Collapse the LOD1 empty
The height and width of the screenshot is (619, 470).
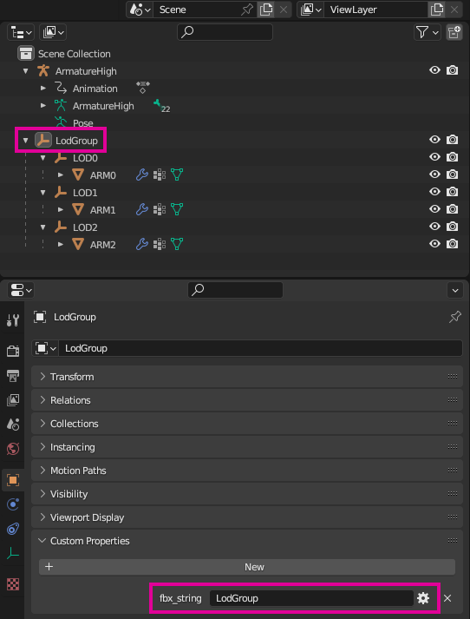click(43, 193)
